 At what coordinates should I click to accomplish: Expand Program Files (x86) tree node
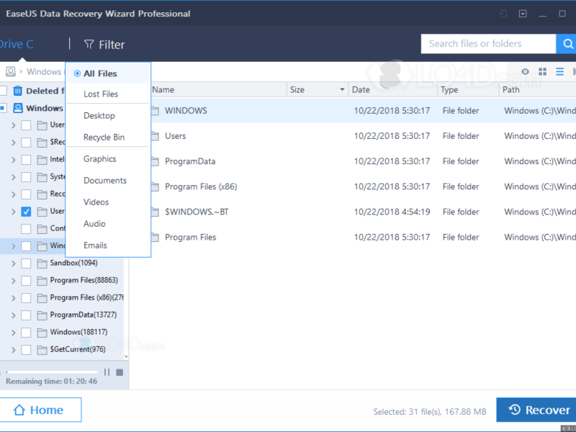coord(14,298)
